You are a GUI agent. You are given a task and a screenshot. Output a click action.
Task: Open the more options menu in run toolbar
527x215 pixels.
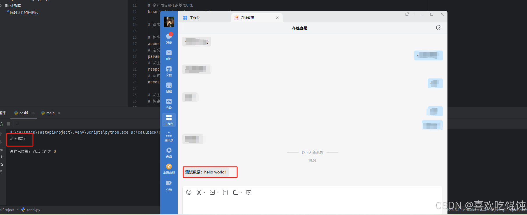click(18, 124)
